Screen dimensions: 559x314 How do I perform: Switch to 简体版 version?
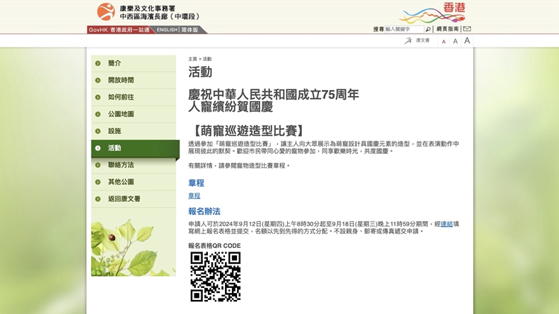tap(190, 30)
